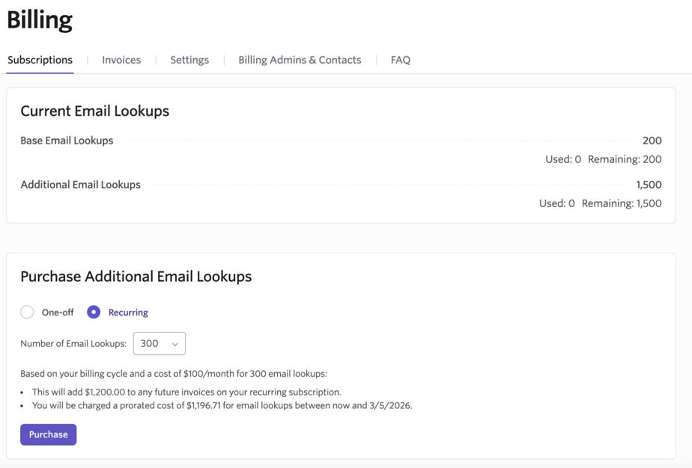Click the Additional Email Lookups label
Image resolution: width=692 pixels, height=468 pixels.
pos(80,185)
